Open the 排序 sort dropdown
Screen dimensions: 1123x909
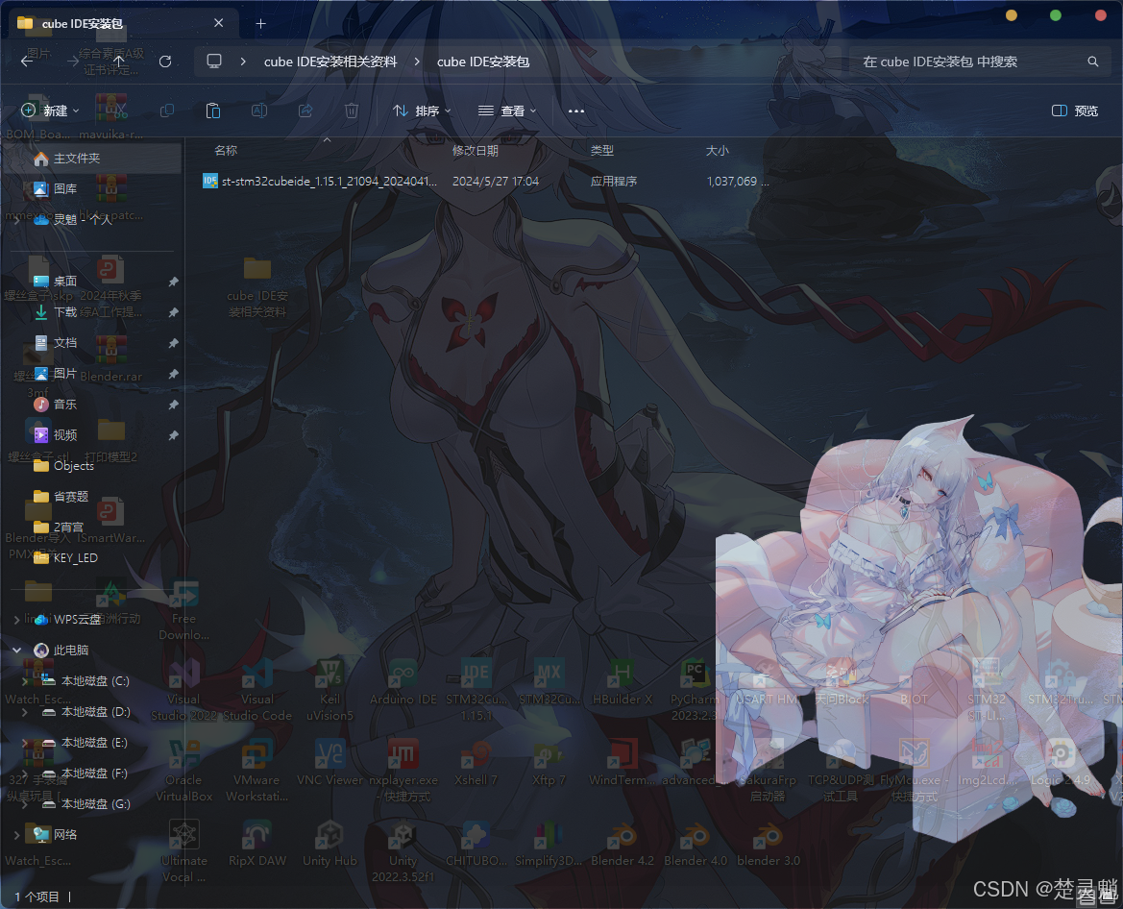click(x=422, y=111)
